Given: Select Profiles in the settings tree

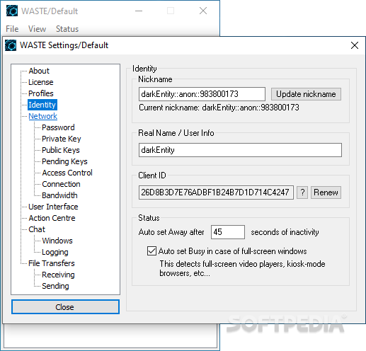Looking at the screenshot, I should [41, 93].
